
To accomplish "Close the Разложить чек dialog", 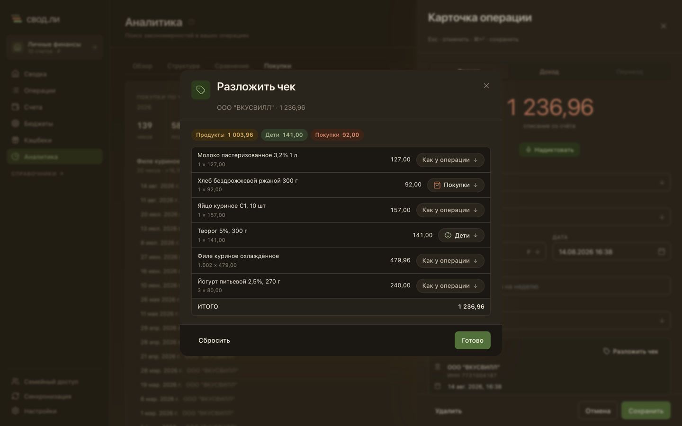I will coord(486,86).
